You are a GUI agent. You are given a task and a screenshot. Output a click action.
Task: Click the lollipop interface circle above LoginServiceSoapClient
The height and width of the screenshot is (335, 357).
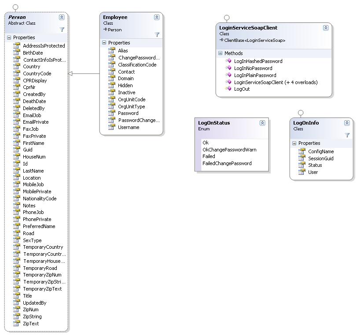click(227, 18)
